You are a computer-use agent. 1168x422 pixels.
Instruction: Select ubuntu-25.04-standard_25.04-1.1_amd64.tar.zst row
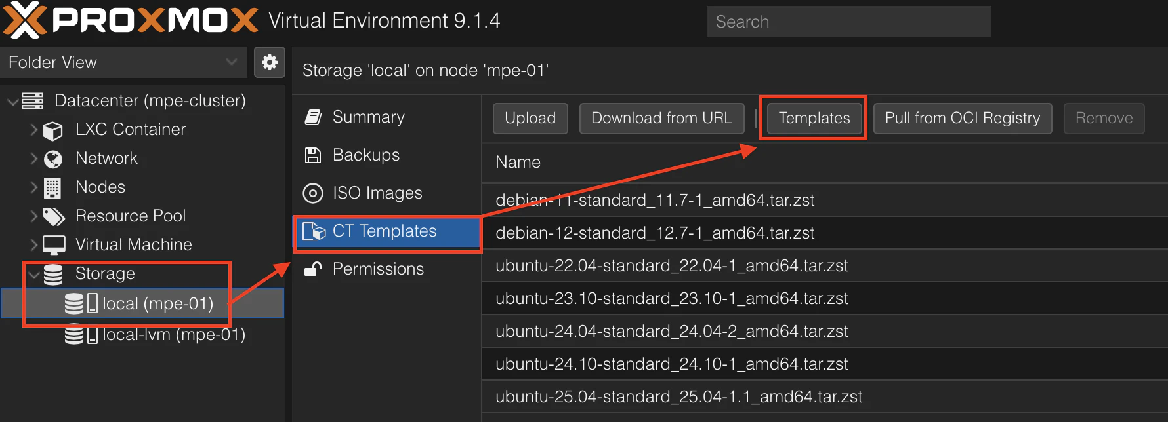(825, 396)
